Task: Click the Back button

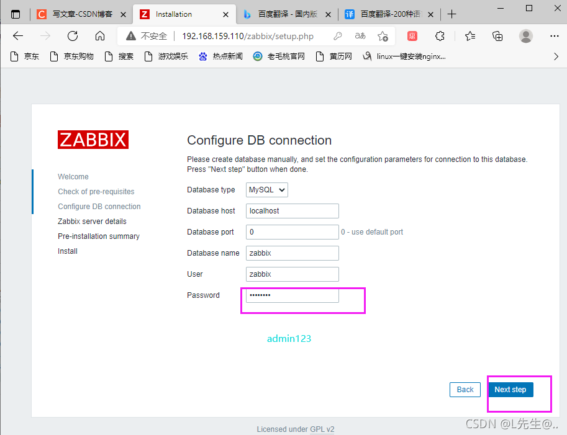Action: coord(465,390)
